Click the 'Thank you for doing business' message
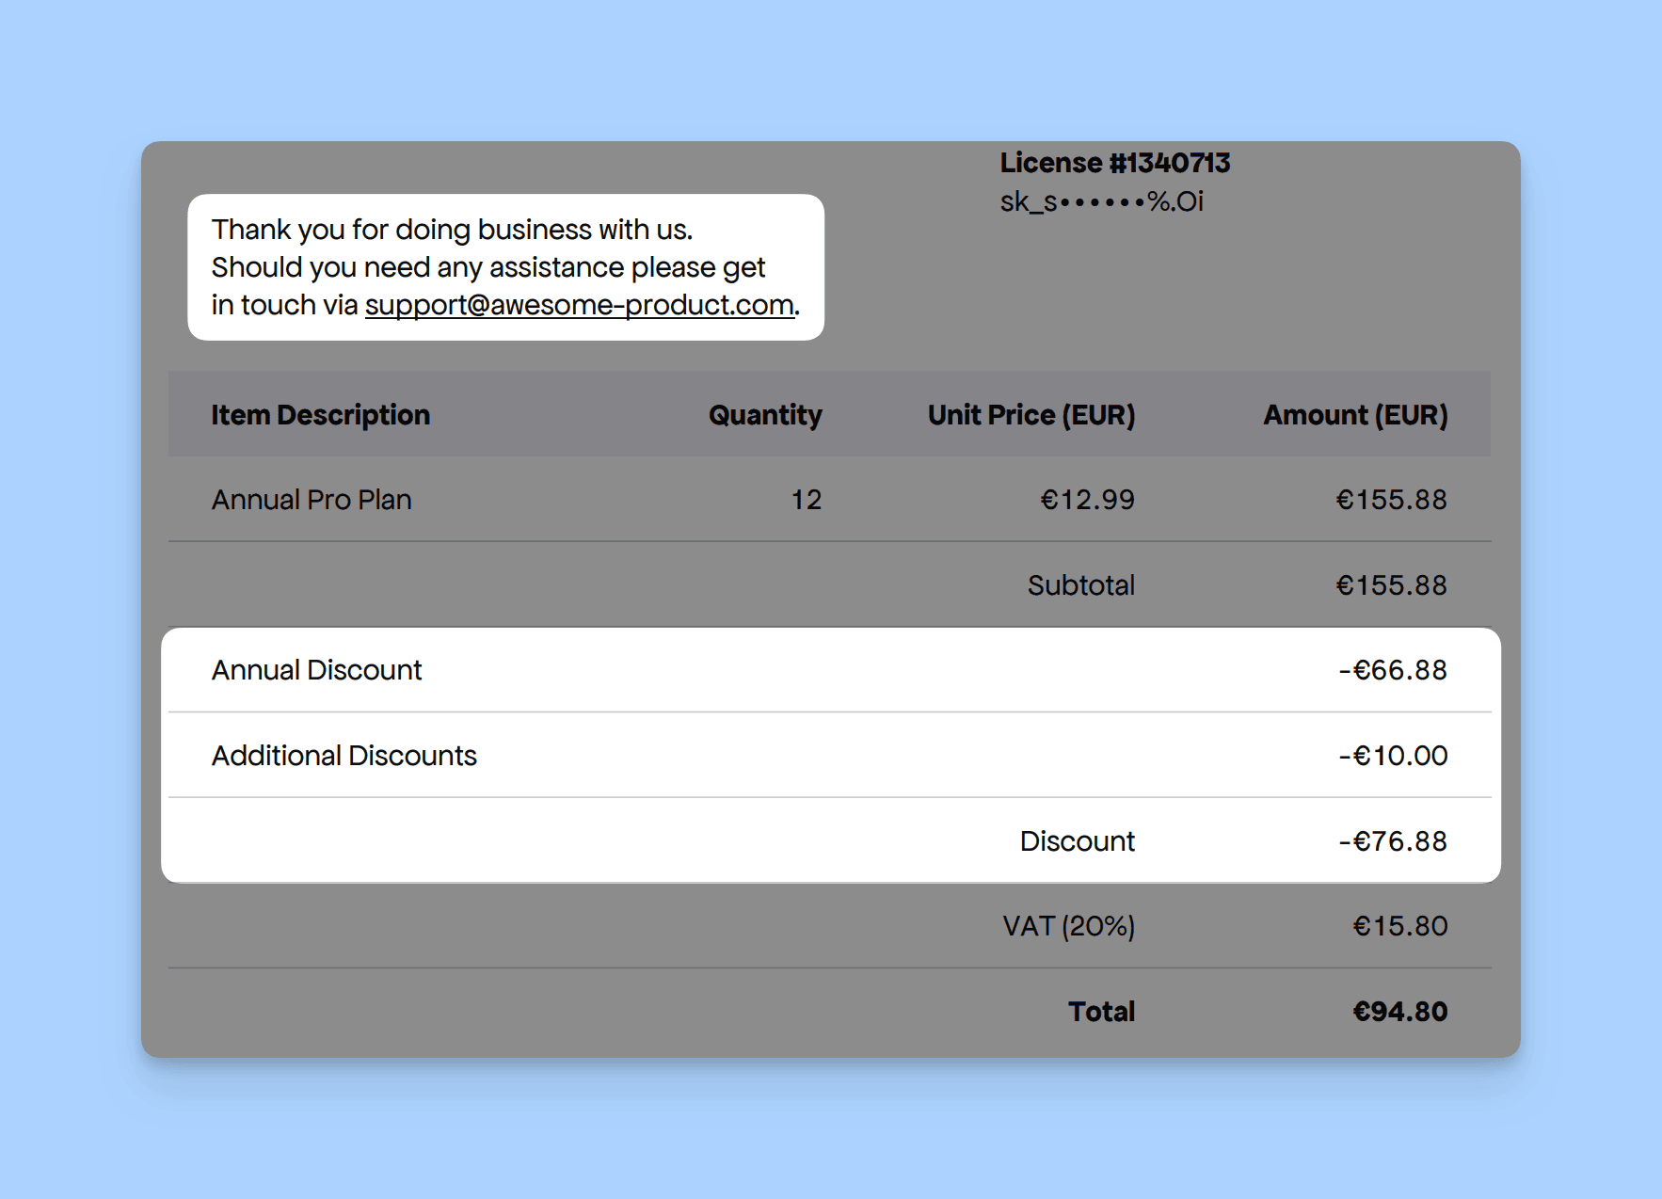This screenshot has height=1199, width=1662. (506, 267)
